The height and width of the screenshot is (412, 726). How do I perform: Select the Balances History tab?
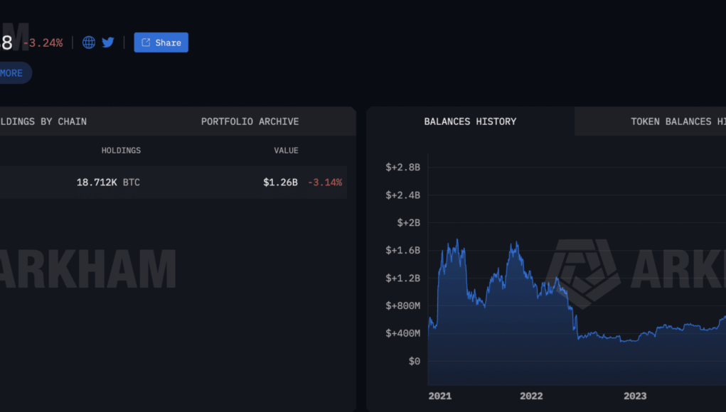(470, 121)
